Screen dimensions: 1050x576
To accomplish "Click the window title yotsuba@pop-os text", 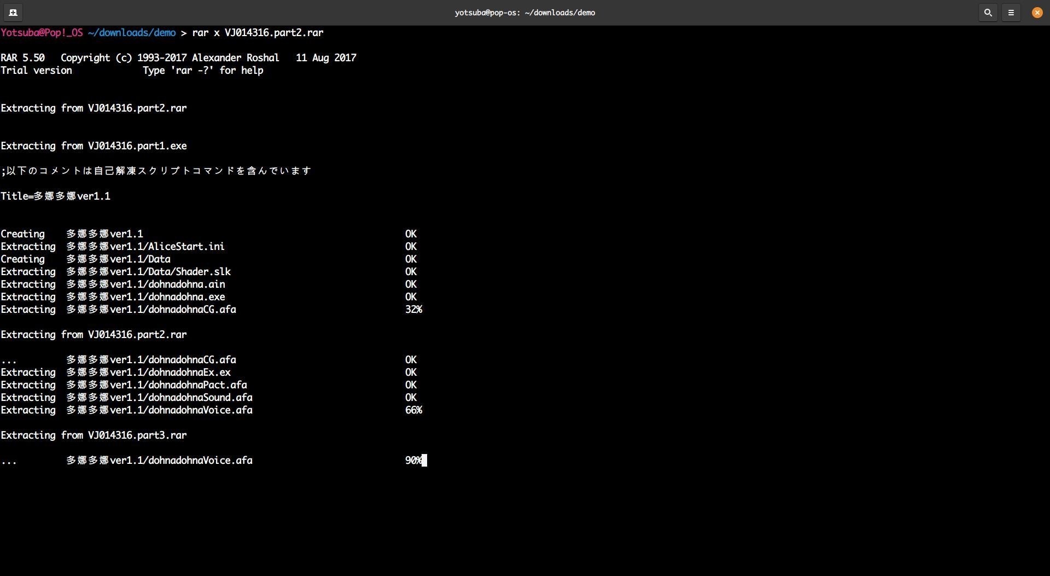I will [524, 13].
